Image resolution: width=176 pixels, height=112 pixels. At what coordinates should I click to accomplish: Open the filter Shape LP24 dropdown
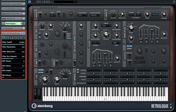tap(106, 26)
